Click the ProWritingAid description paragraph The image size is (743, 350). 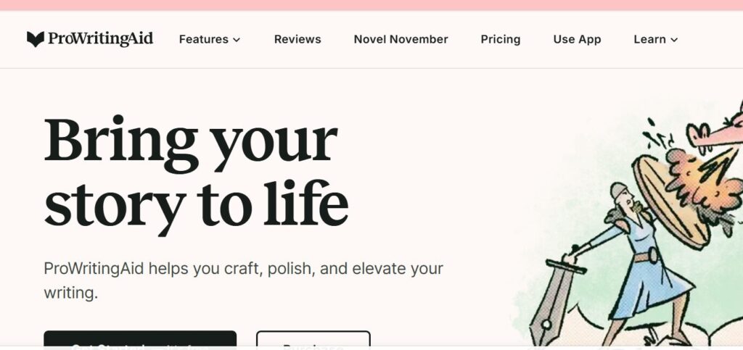243,280
